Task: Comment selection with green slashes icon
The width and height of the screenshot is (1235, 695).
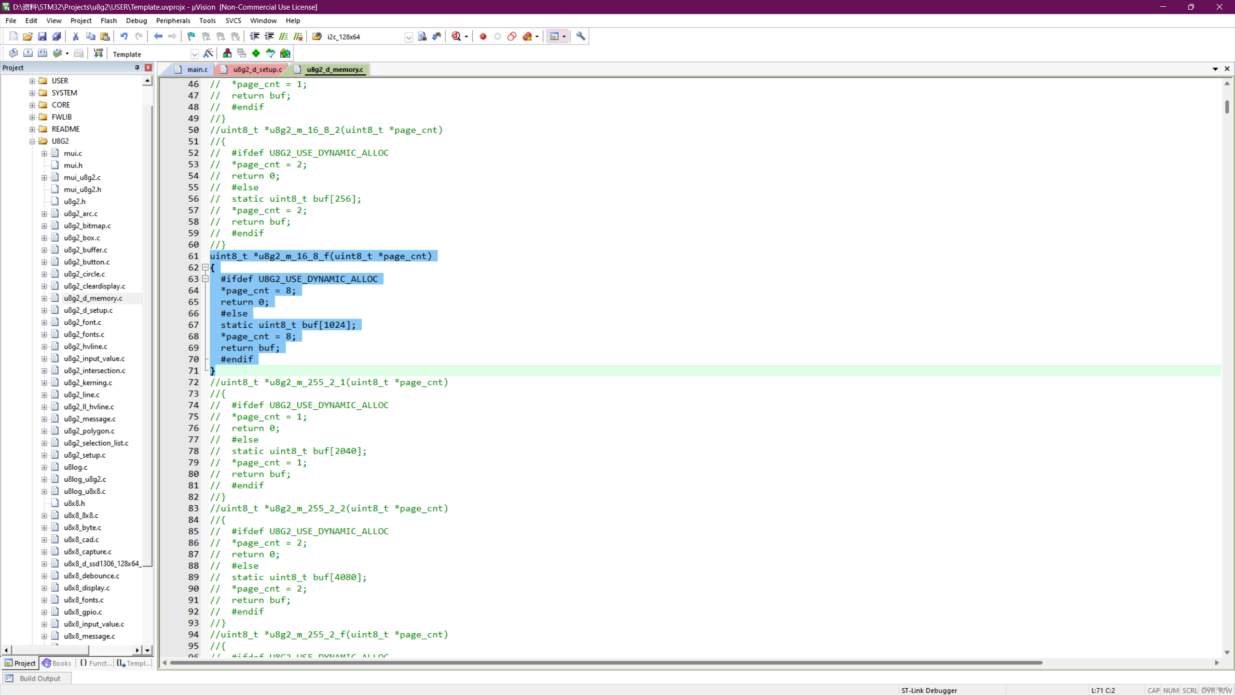Action: [284, 36]
